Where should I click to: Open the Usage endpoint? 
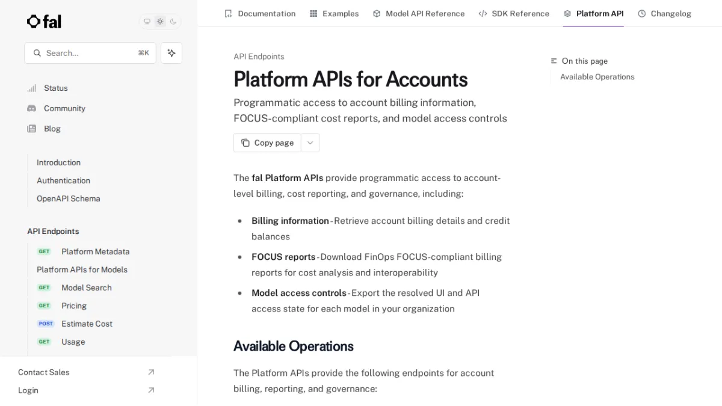pos(73,342)
